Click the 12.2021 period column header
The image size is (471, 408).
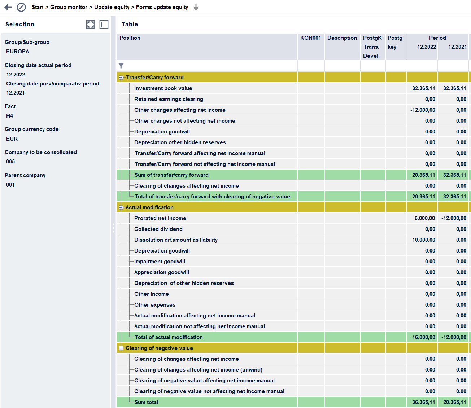[x=453, y=47]
